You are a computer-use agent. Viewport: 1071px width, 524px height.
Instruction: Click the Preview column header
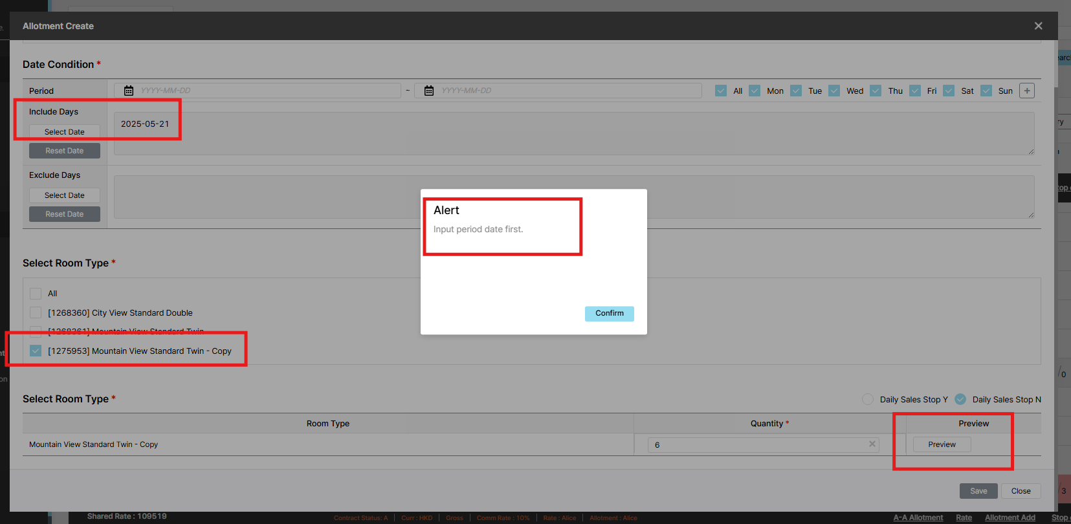click(974, 424)
